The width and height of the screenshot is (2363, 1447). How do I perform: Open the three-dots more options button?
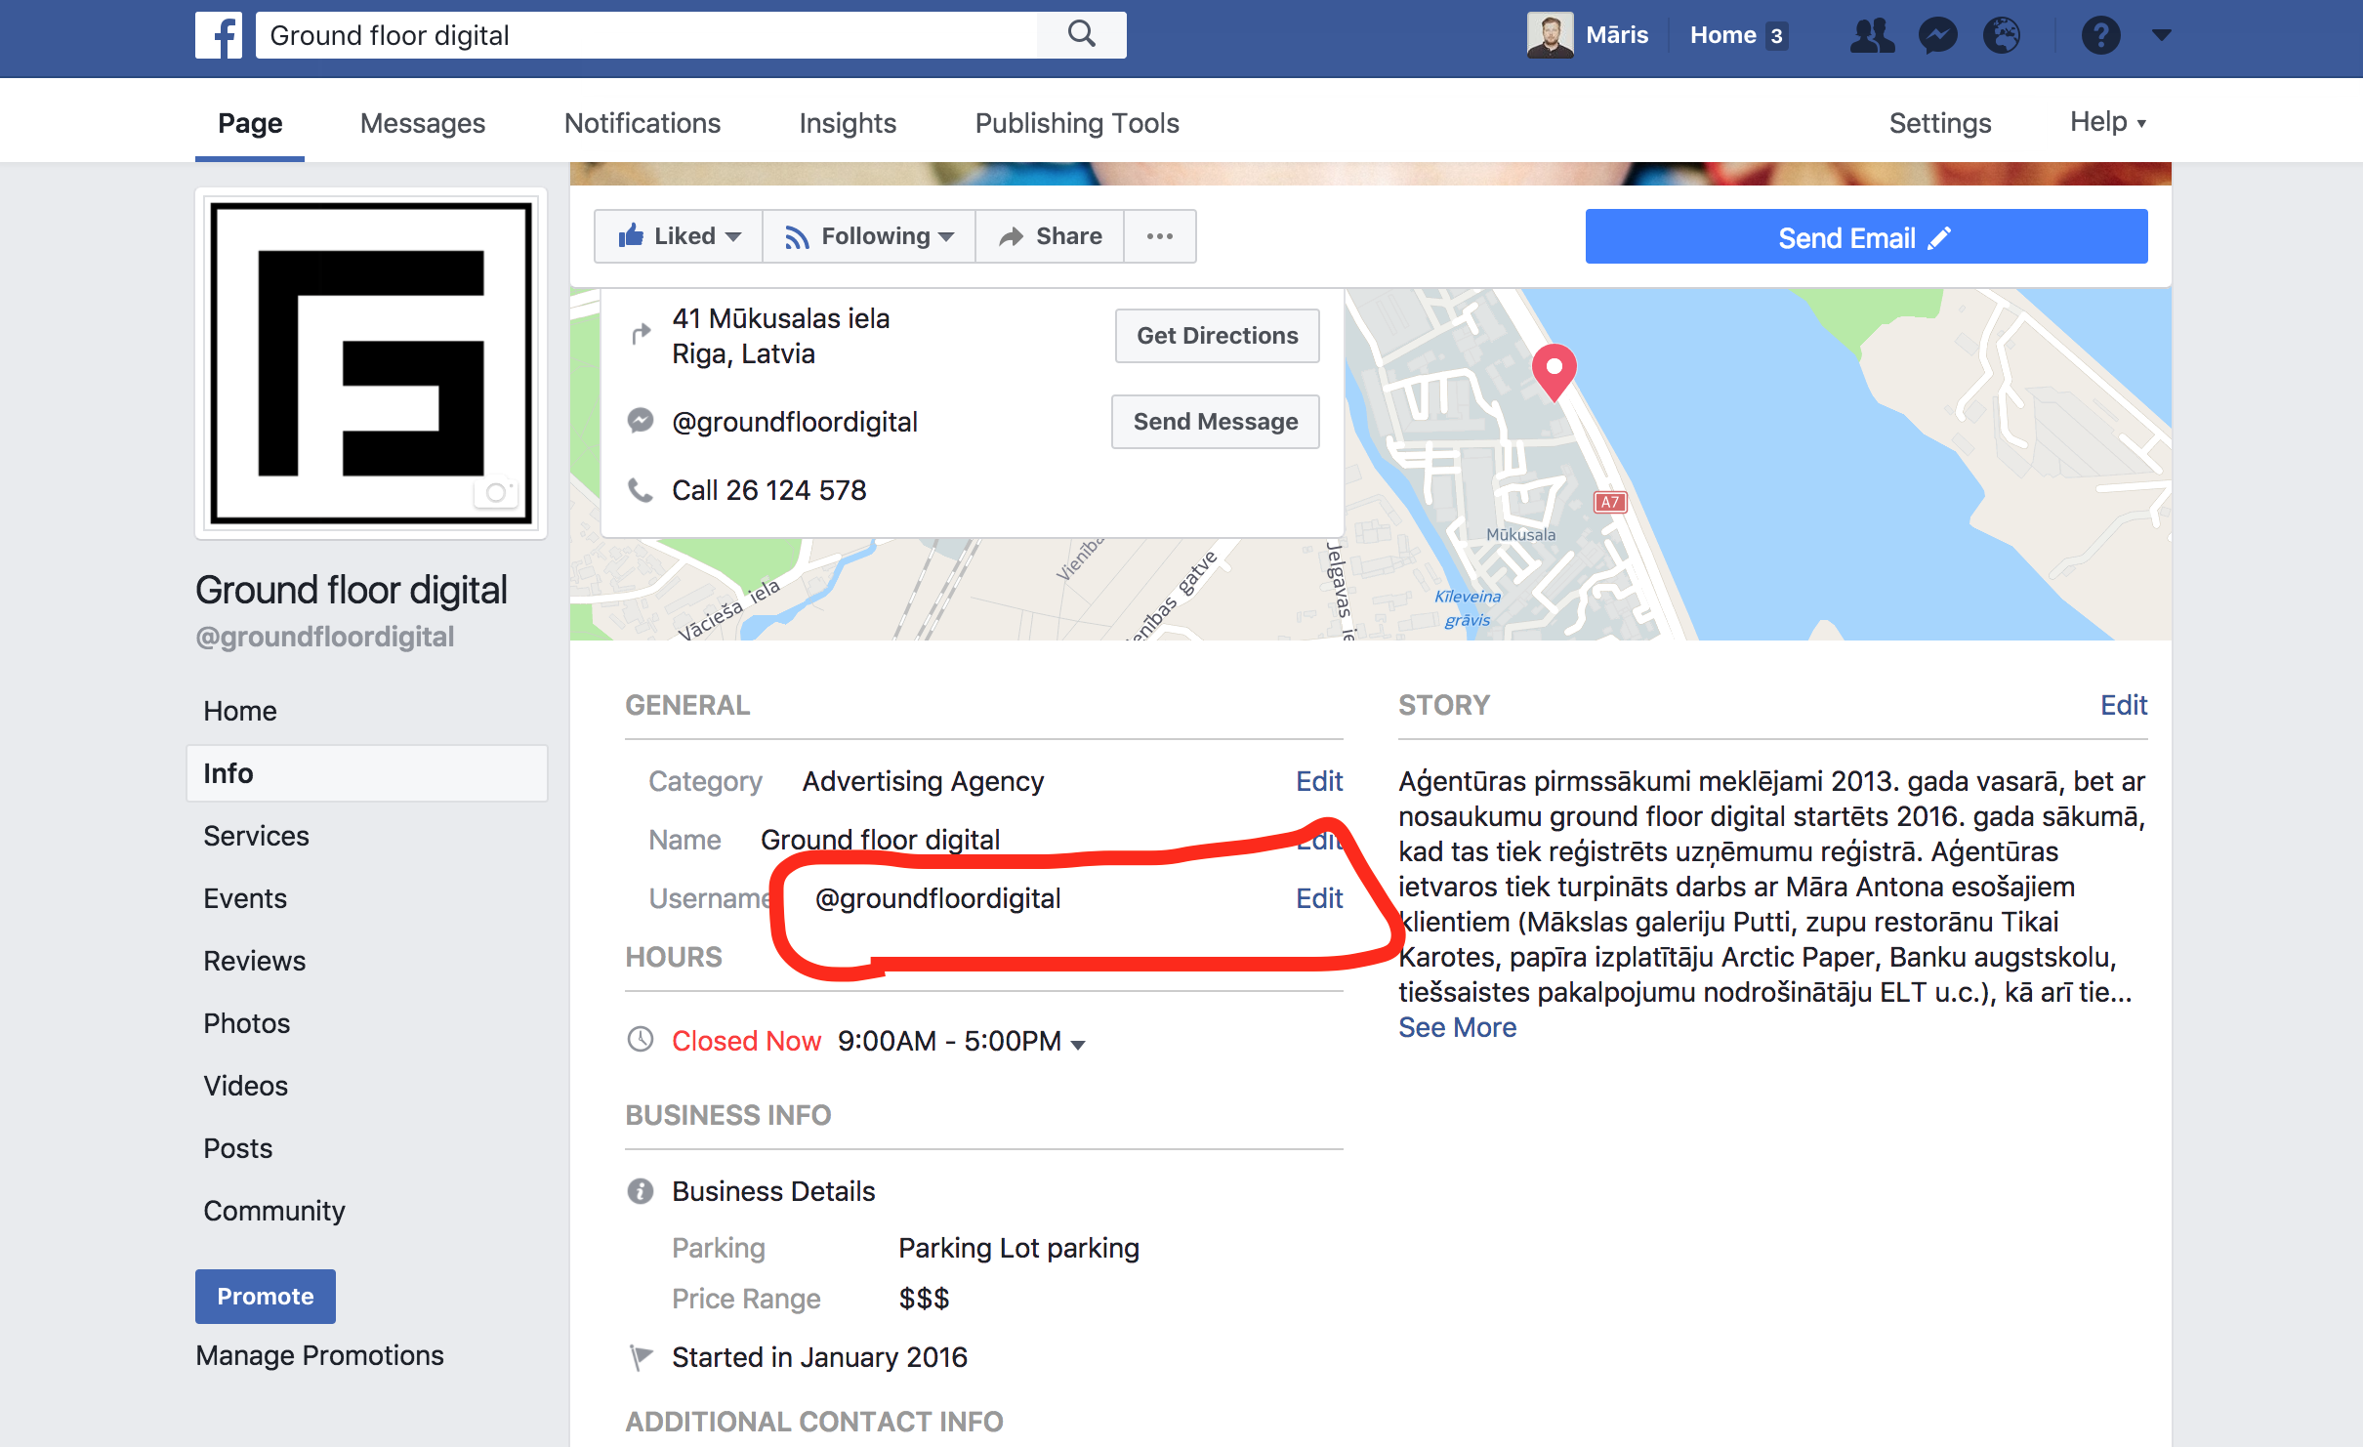pos(1160,236)
